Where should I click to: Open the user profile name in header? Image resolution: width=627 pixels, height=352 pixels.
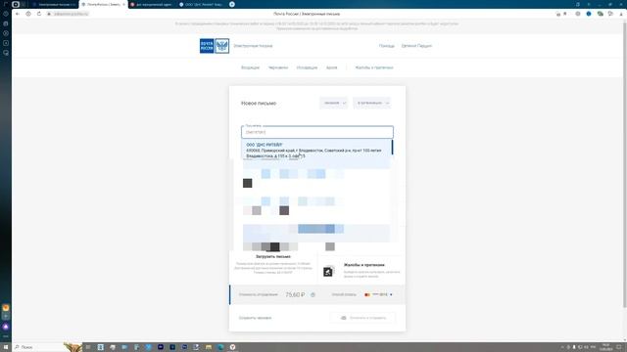pos(416,46)
